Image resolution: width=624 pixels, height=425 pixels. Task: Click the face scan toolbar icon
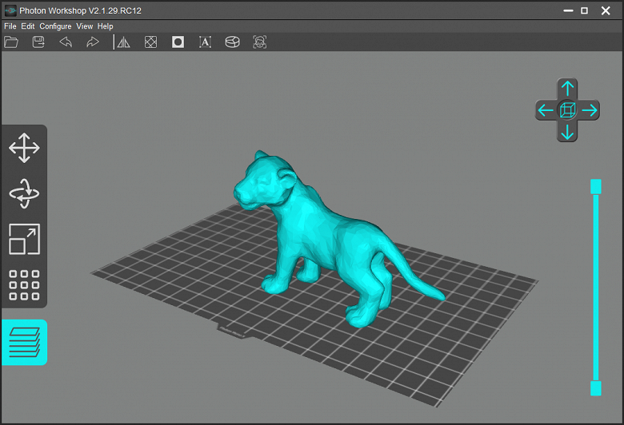pos(260,42)
